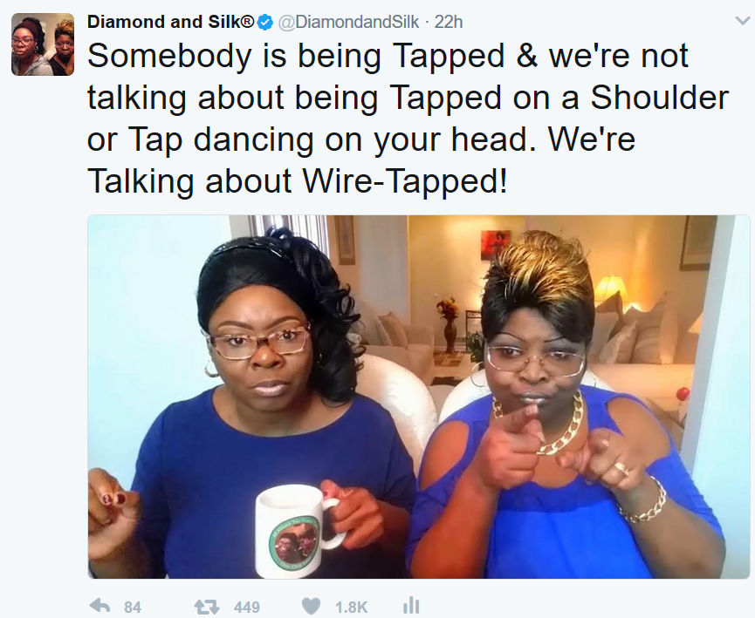Like the tweet with the heart icon
755x618 pixels.
311,607
